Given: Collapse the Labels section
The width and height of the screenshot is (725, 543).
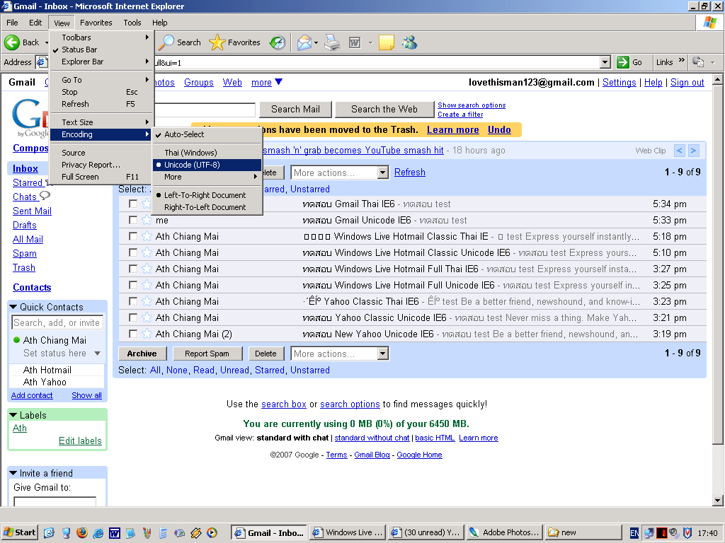Looking at the screenshot, I should tap(13, 415).
